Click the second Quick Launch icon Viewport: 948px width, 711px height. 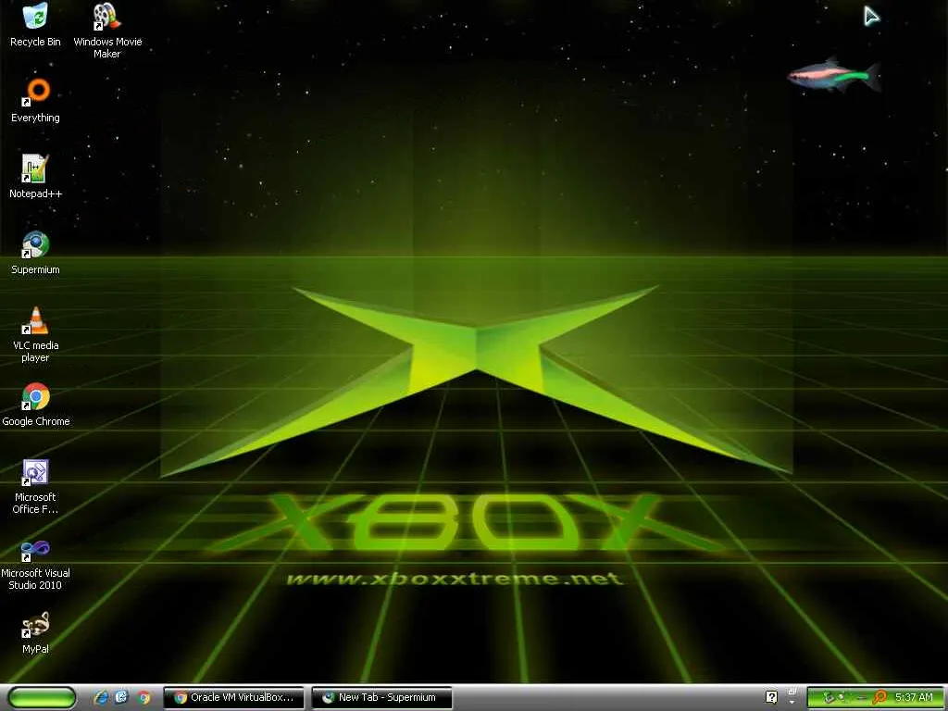(x=122, y=697)
